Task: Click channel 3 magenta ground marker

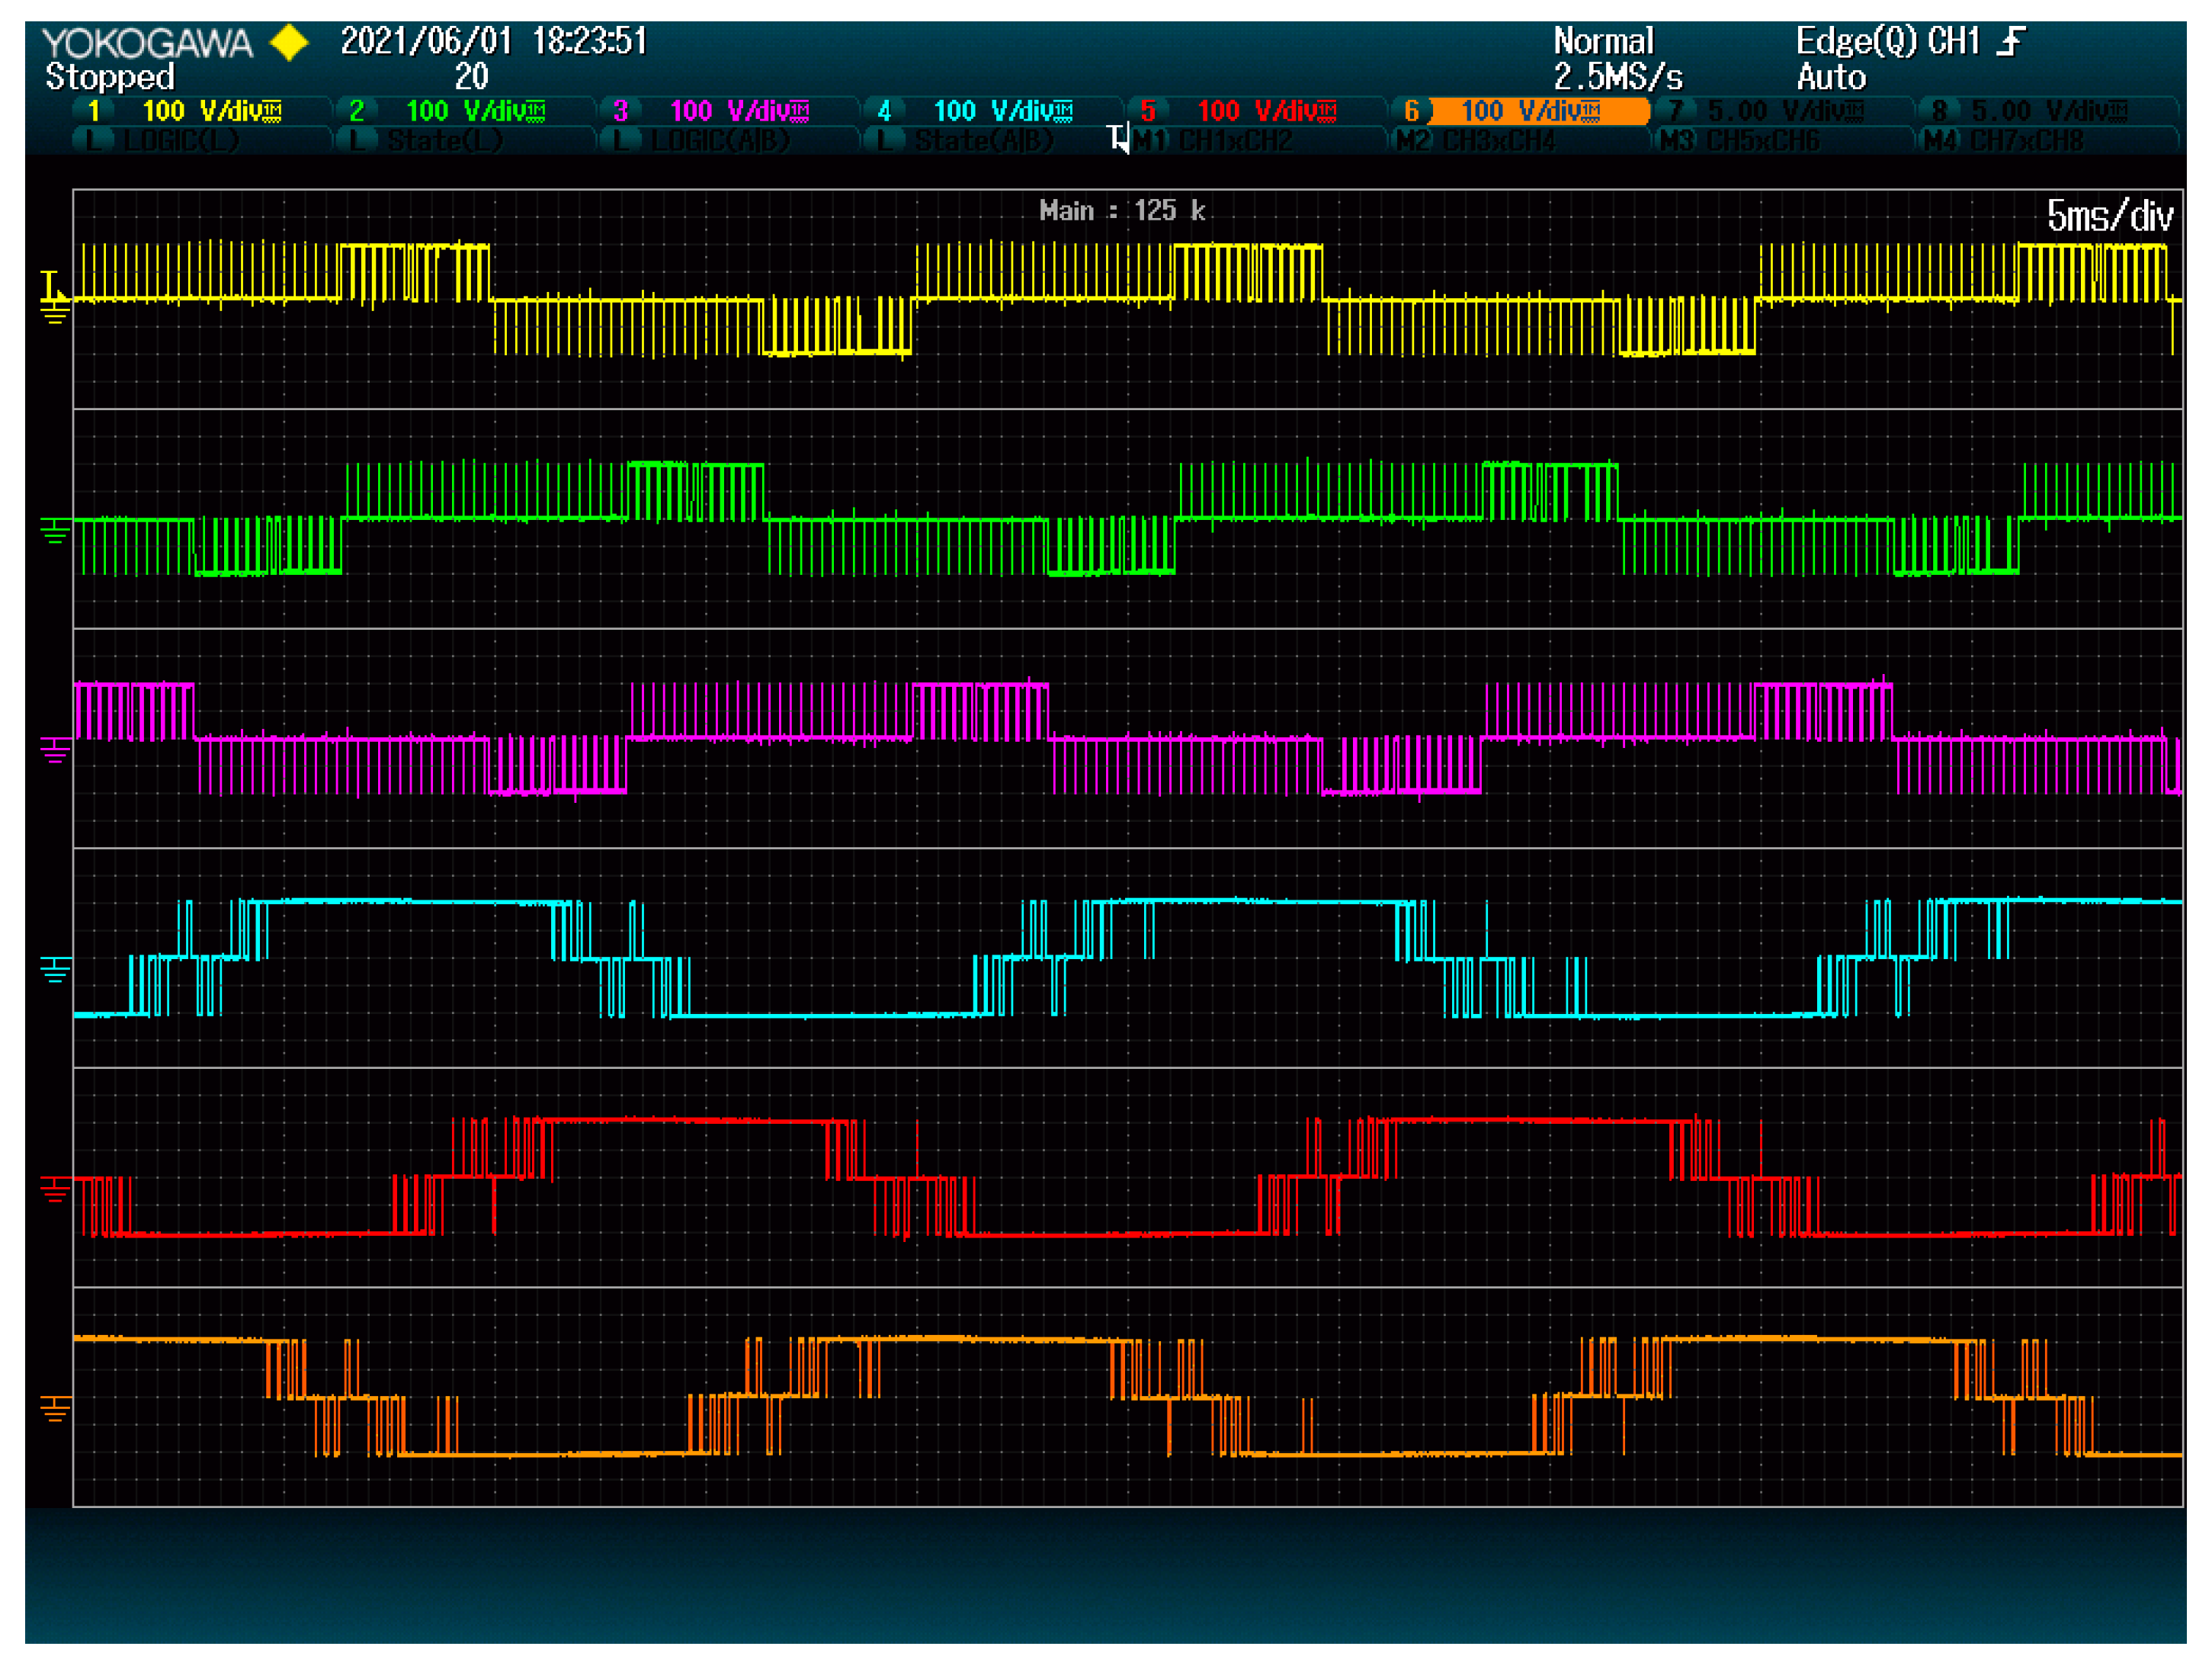Action: pyautogui.click(x=55, y=750)
